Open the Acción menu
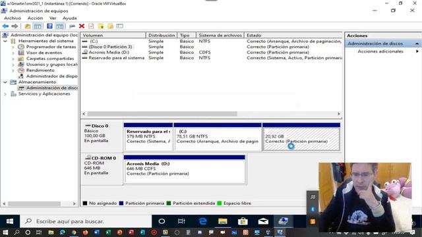The image size is (422, 237). 35,18
